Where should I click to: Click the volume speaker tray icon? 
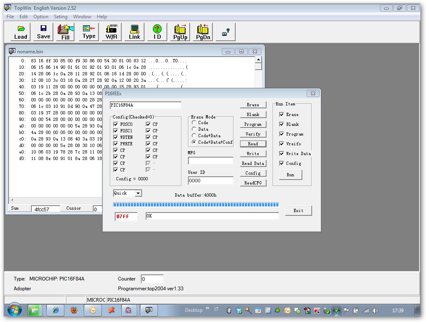[x=376, y=311]
